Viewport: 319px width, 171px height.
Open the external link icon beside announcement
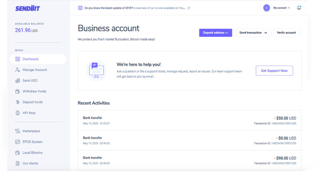[189, 8]
